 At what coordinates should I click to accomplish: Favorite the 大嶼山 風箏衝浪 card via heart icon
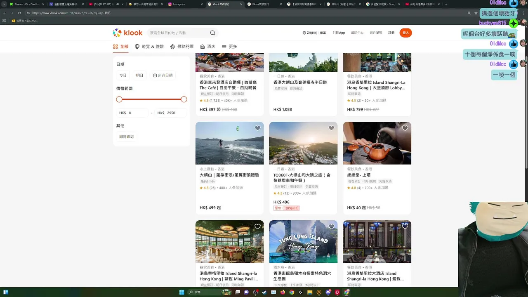pyautogui.click(x=257, y=128)
